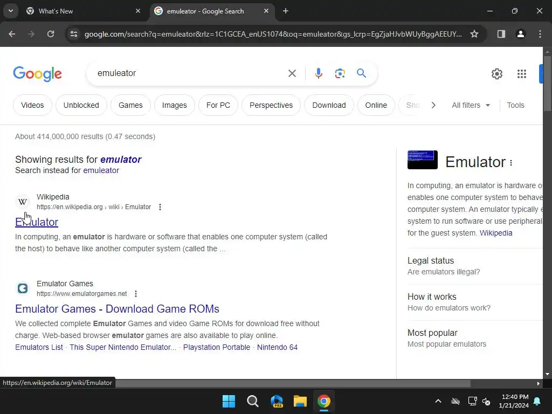
Task: Open Playstation Portable sitelink
Action: 217,348
